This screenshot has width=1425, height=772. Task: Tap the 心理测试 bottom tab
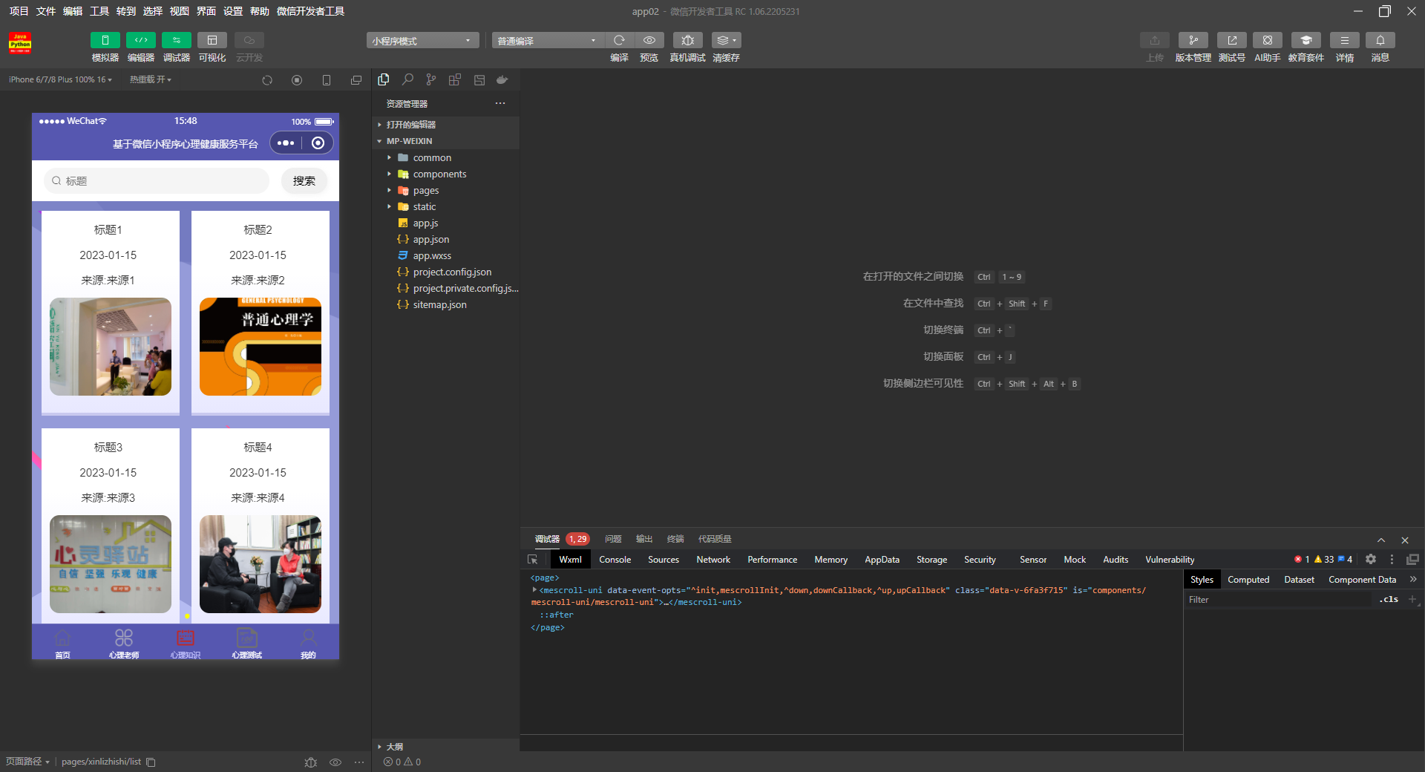click(247, 643)
